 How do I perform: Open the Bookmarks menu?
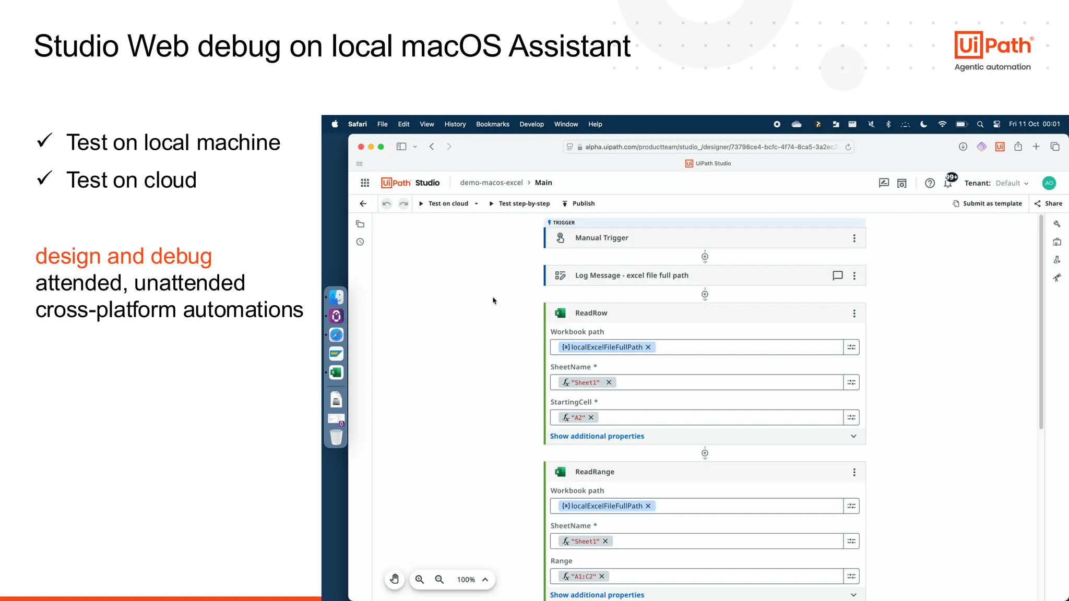(x=492, y=124)
